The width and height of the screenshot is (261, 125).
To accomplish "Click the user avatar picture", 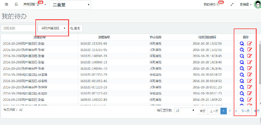I will coord(257,5).
